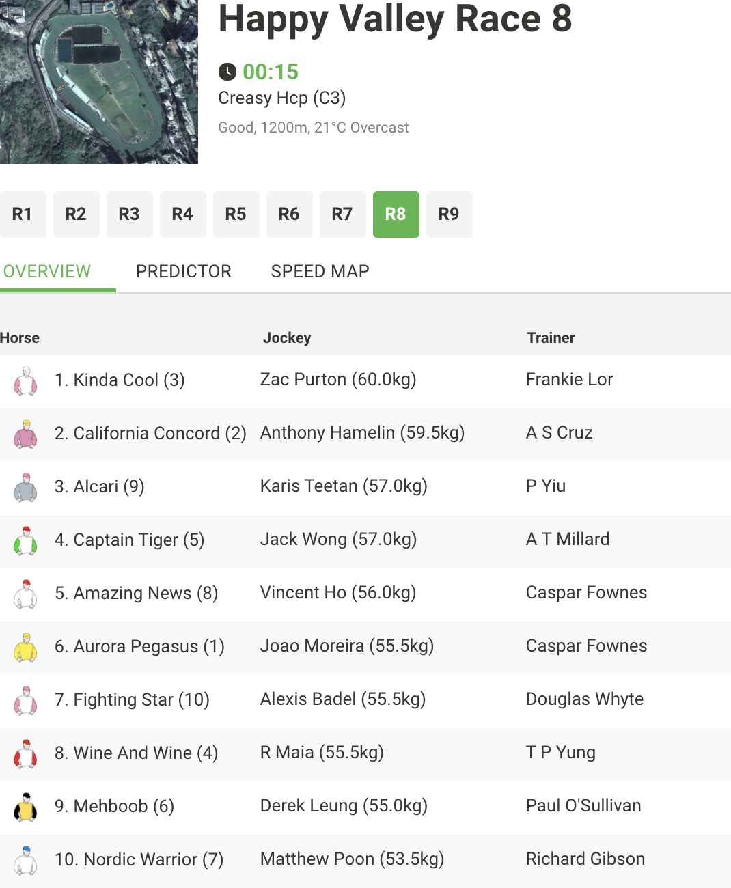Select the OVERVIEW tab
This screenshot has width=731, height=888.
tap(46, 271)
